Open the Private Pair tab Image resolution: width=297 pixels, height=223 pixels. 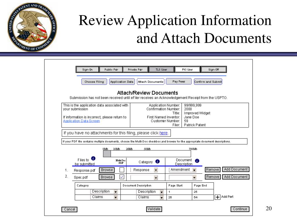(135, 70)
